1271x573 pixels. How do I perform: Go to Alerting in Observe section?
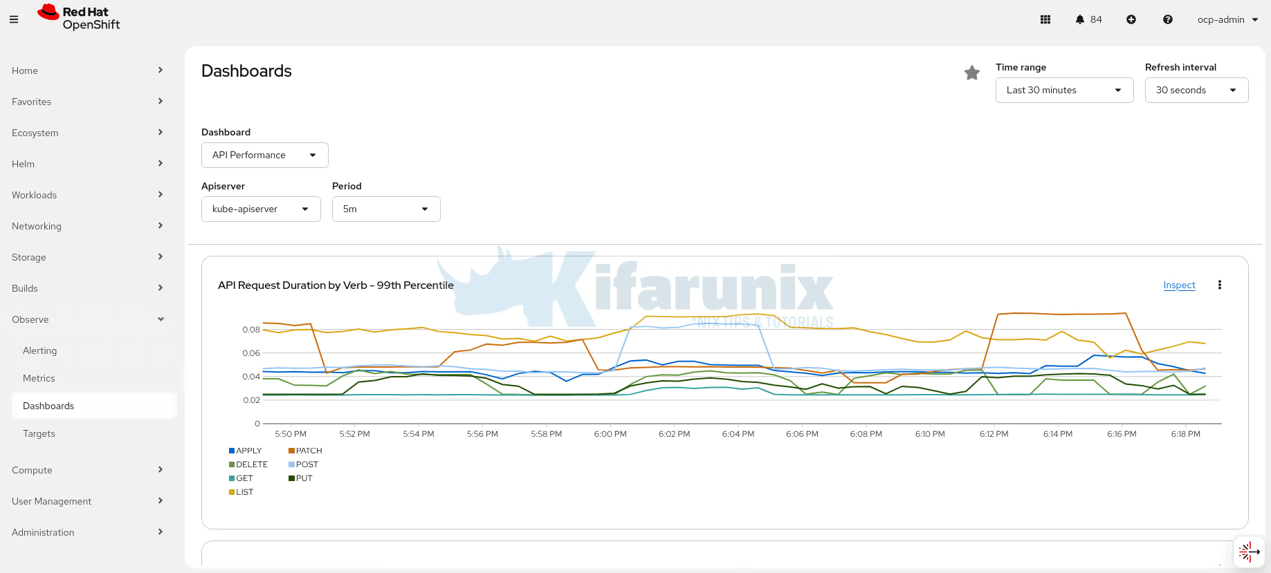point(40,350)
